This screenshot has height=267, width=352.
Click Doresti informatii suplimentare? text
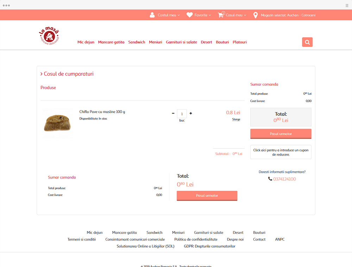pyautogui.click(x=282, y=172)
